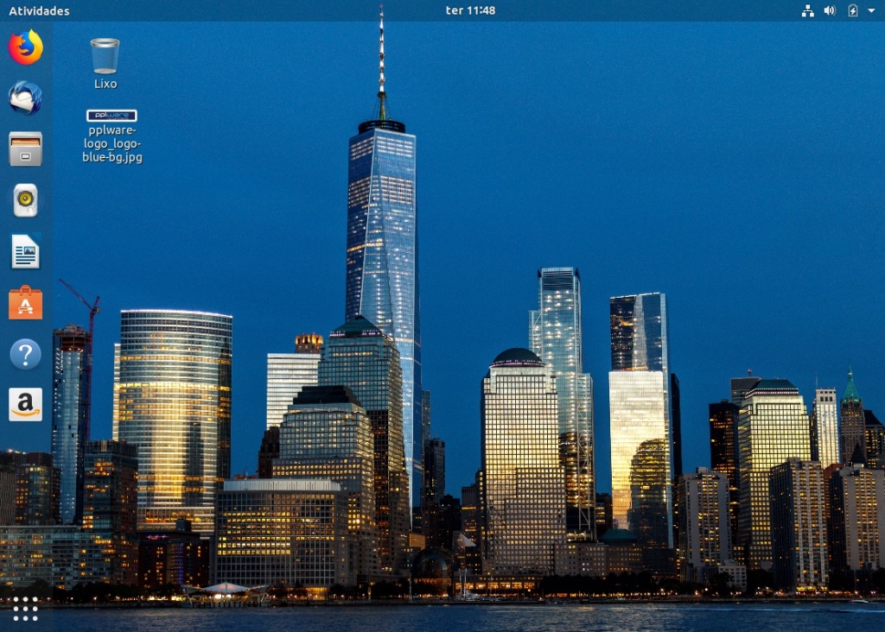The width and height of the screenshot is (885, 632).
Task: Open the Files manager in the dock
Action: 25,149
